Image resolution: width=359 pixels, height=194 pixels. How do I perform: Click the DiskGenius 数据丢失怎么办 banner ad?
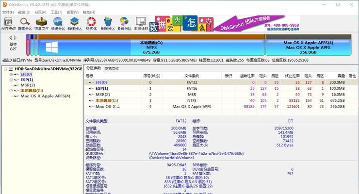coord(225,24)
